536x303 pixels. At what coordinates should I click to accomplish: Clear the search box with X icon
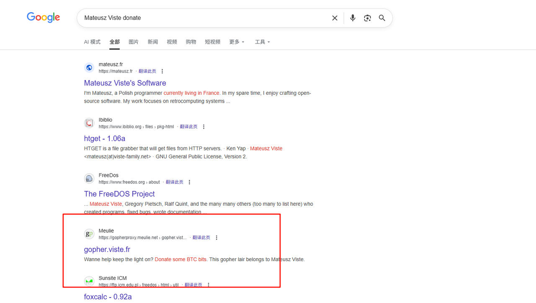[335, 18]
